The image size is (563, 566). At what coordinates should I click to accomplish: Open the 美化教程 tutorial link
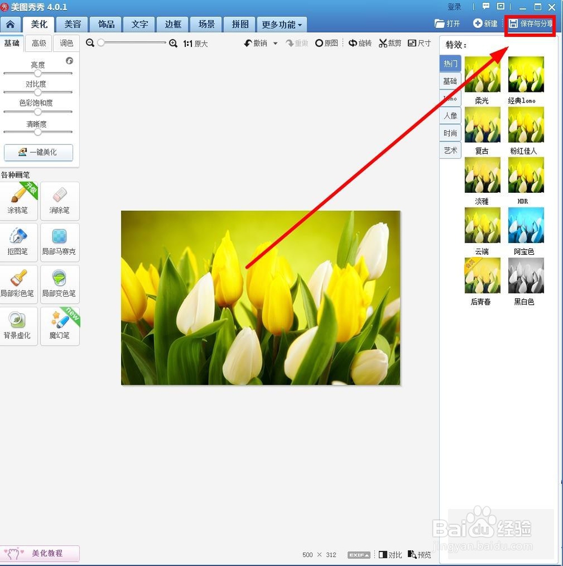(x=39, y=553)
